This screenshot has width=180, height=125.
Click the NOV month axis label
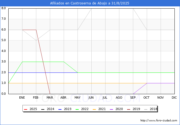[x=161, y=97]
